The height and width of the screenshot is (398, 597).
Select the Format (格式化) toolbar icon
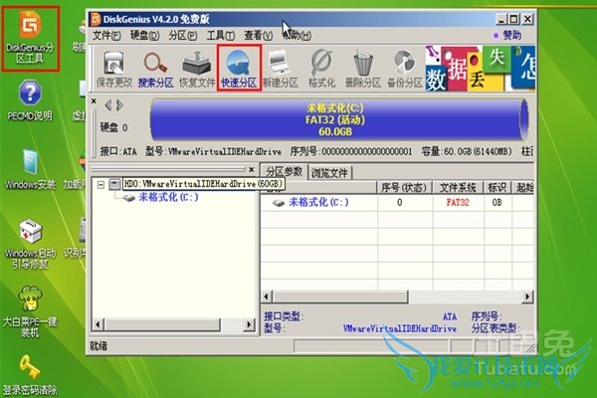[321, 69]
